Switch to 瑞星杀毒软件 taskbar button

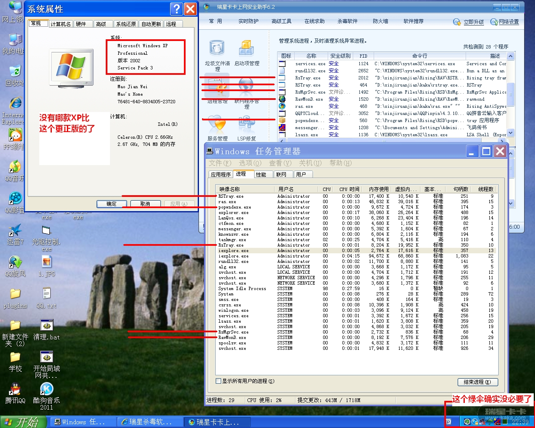[x=150, y=422]
